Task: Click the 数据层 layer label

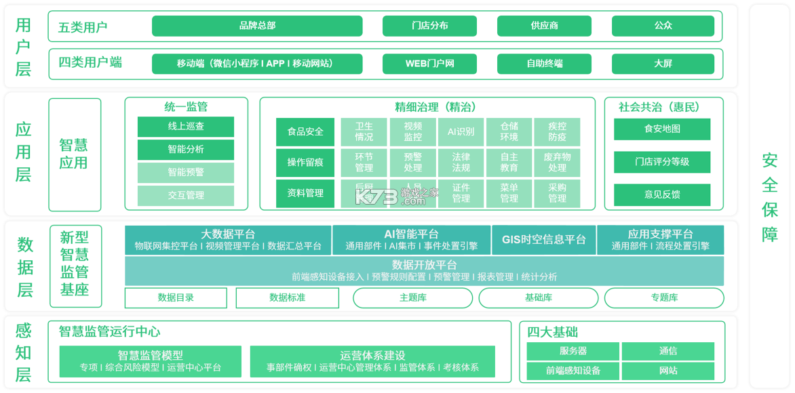Action: click(25, 267)
